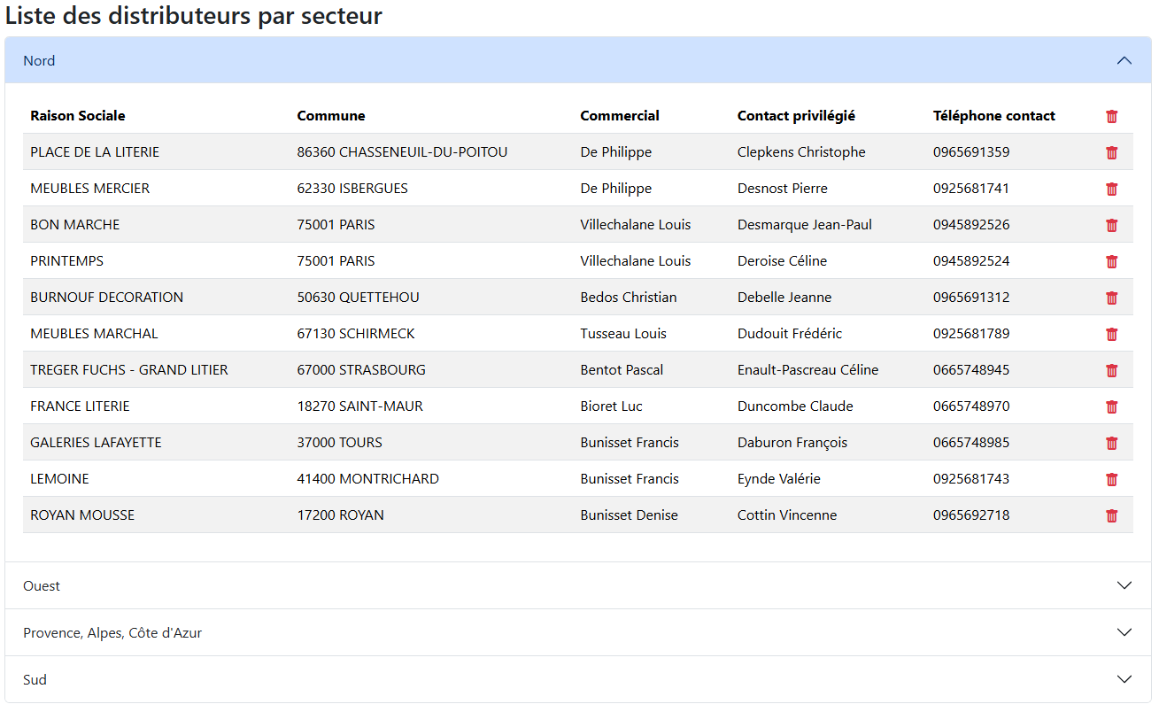Click commercial Tusseau Louis
This screenshot has height=712, width=1159.
click(623, 333)
